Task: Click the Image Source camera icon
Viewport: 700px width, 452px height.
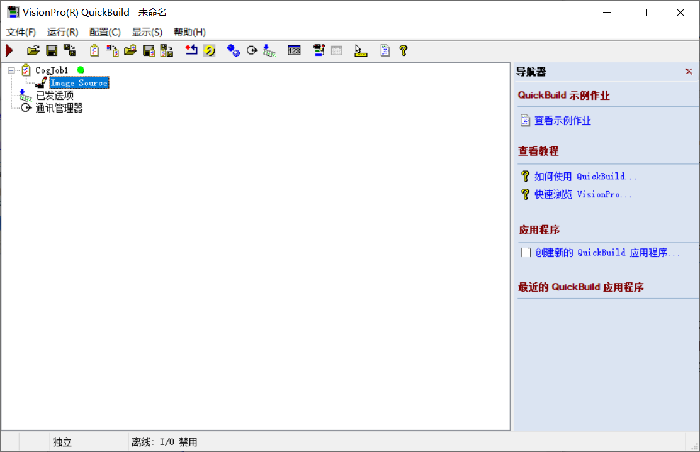Action: (42, 82)
